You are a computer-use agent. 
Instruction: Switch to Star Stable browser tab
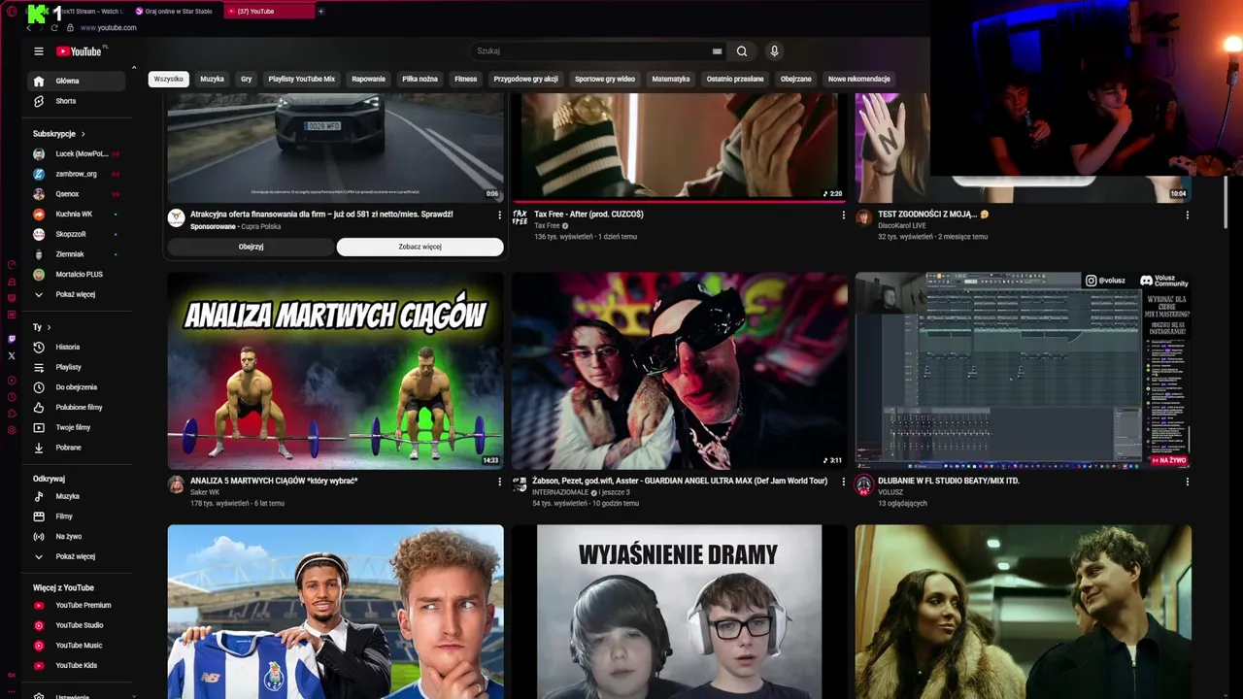[177, 12]
